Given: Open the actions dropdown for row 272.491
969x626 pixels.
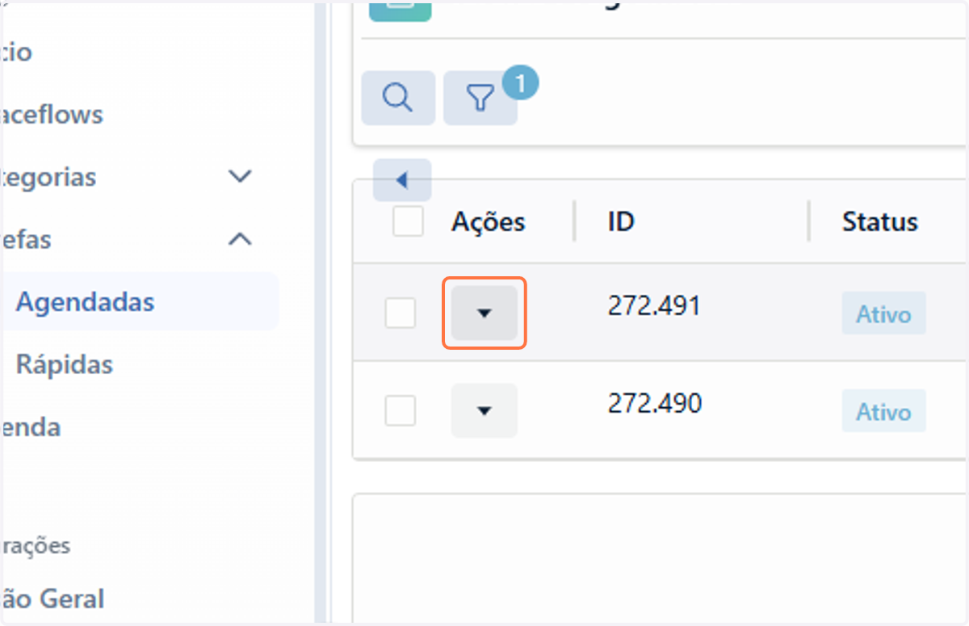Looking at the screenshot, I should click(484, 313).
